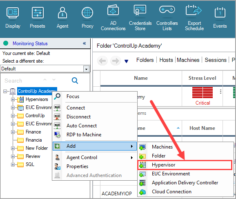Viewport: 236px width, 199px height.
Task: Open the Agent settings icon
Action: [x=62, y=17]
